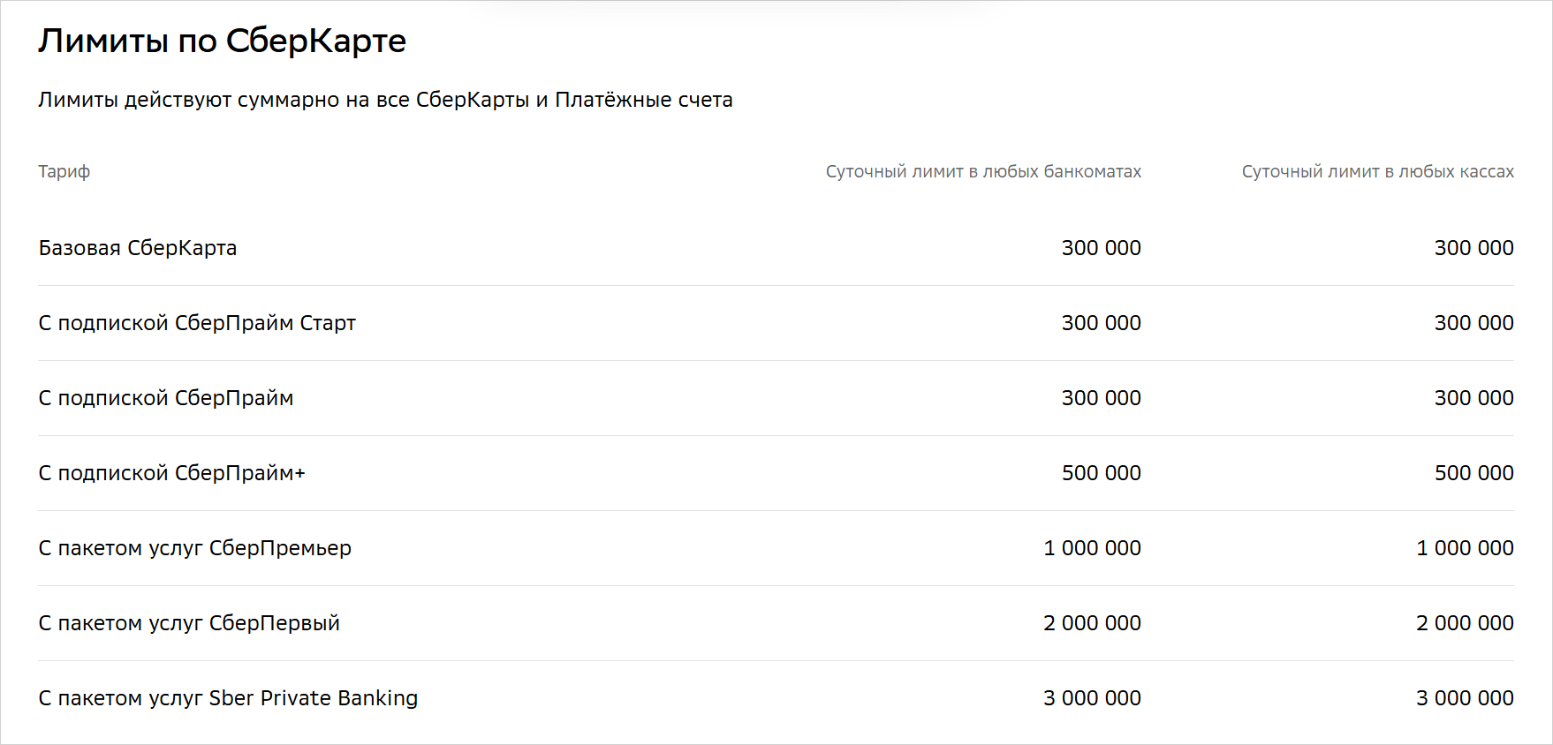Viewport: 1553px width, 745px height.
Task: Click the СберПремьер ATM limit of 1 000 000
Action: pyautogui.click(x=1092, y=548)
